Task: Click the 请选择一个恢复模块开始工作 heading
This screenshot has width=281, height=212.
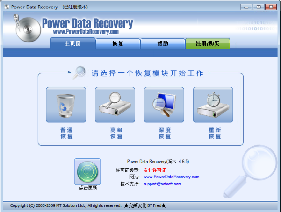Action: 147,73
